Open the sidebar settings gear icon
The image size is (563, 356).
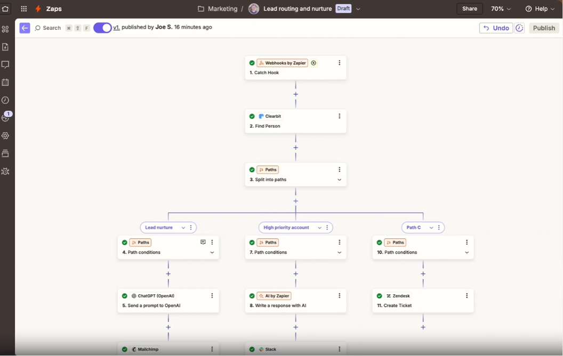pyautogui.click(x=5, y=136)
